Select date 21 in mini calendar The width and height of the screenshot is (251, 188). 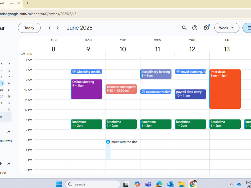(9, 90)
